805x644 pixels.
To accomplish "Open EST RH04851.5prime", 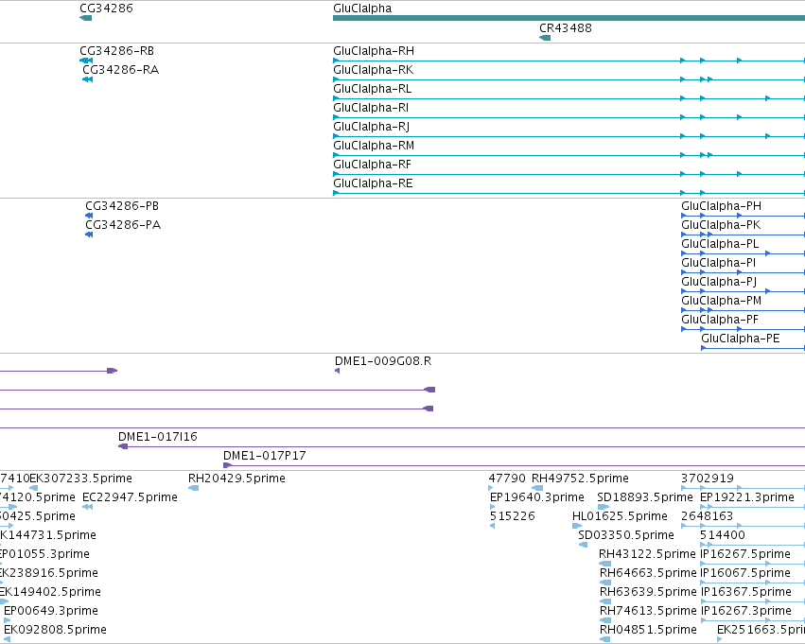I will coord(648,630).
